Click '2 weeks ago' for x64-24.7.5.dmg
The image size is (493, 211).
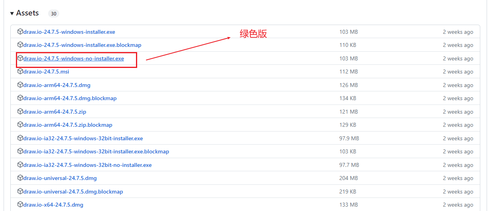458,205
